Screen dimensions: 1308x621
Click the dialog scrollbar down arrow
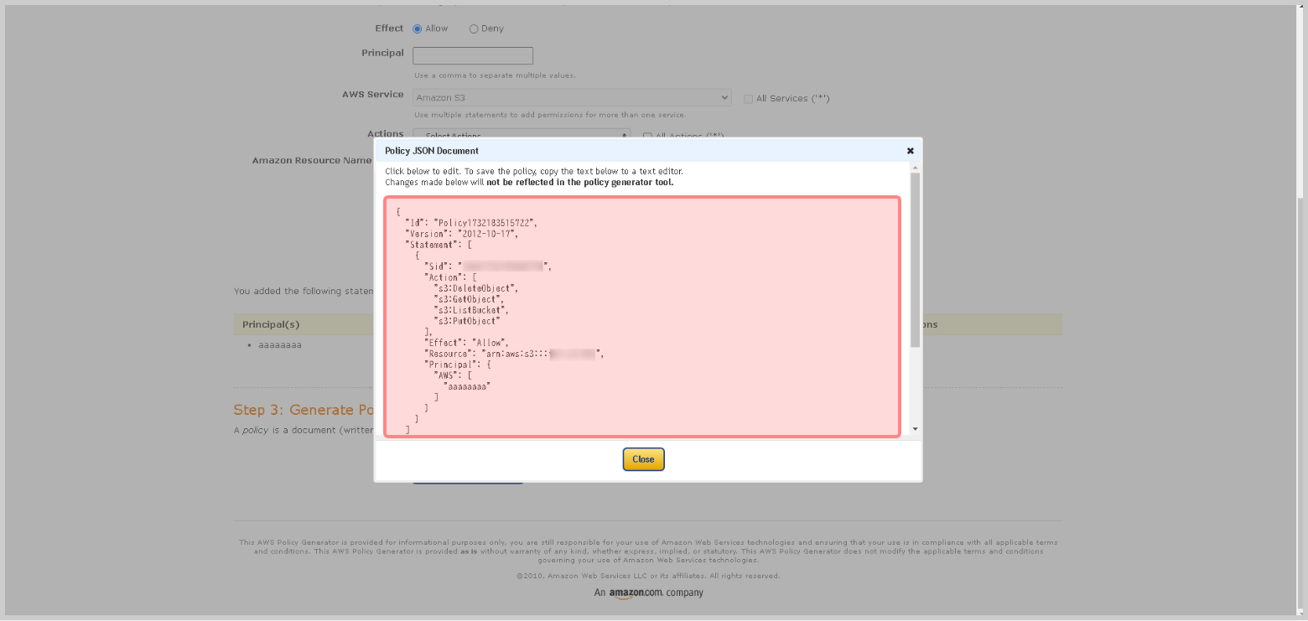[x=916, y=429]
